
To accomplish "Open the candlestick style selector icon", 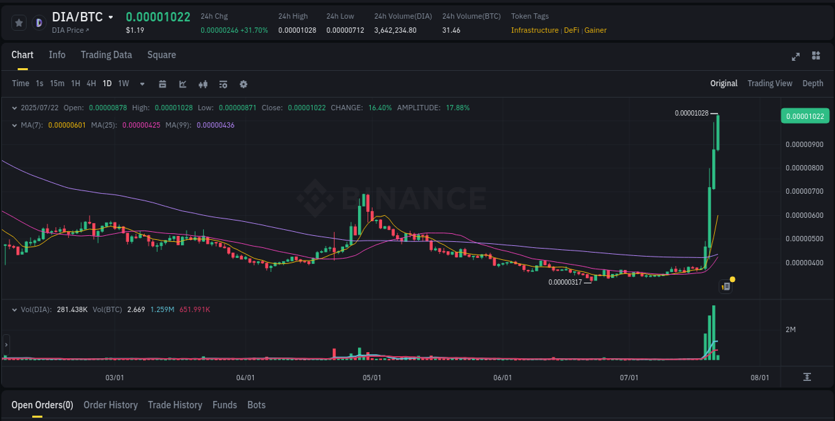I will (x=202, y=84).
